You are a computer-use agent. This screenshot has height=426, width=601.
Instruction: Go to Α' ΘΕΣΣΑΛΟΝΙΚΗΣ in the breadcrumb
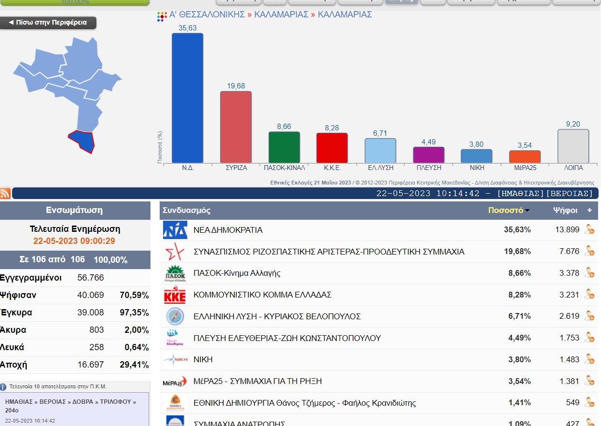coord(207,14)
